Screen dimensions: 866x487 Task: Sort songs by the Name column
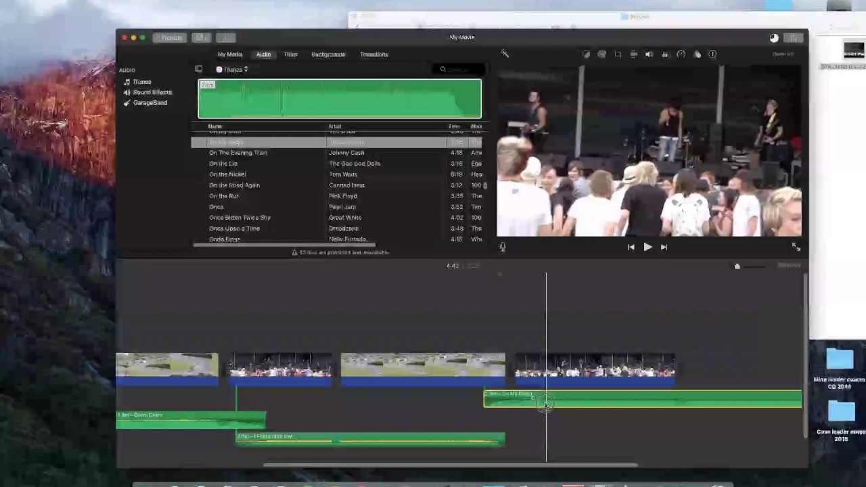tap(214, 126)
